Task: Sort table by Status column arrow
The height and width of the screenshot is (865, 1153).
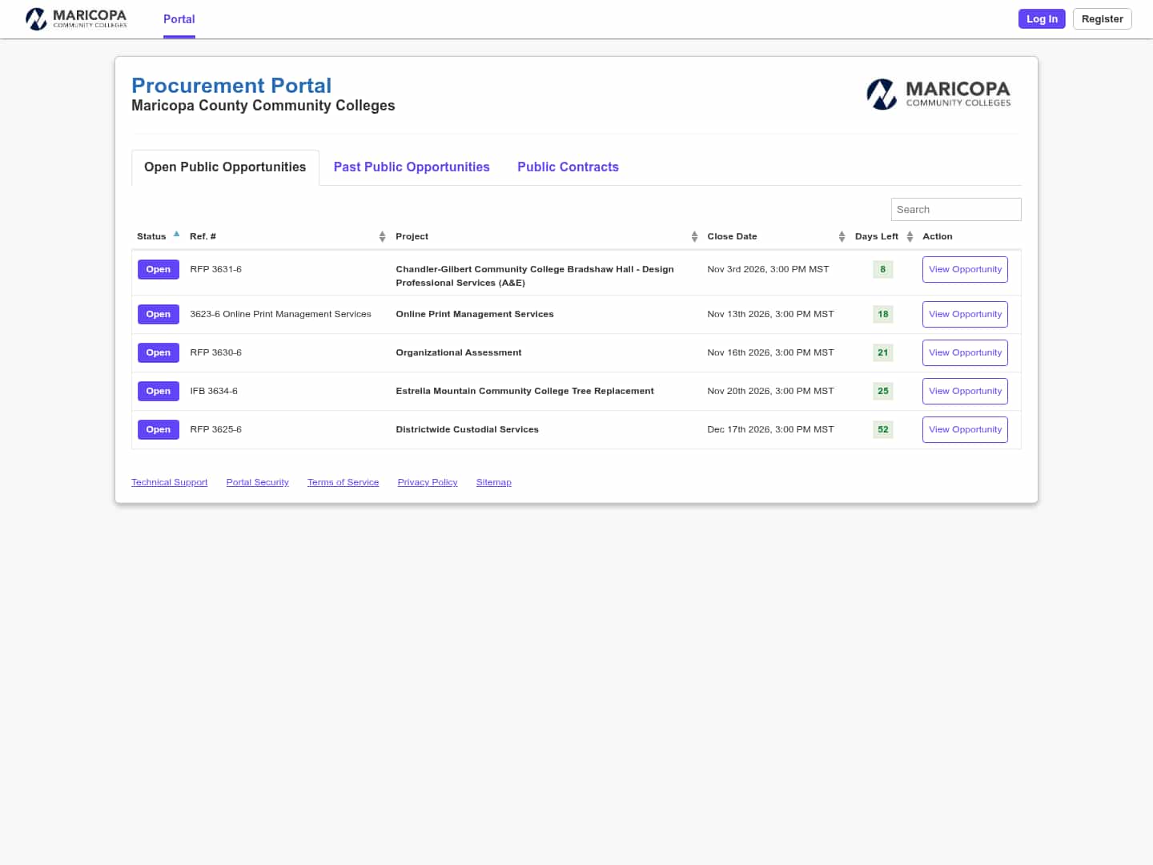Action: pos(176,235)
